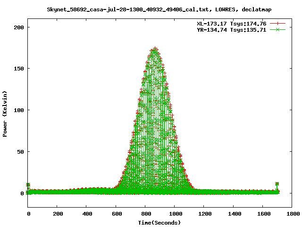
Task: Click the 'Time(Seconds)' x-axis label
Action: [x=159, y=223]
